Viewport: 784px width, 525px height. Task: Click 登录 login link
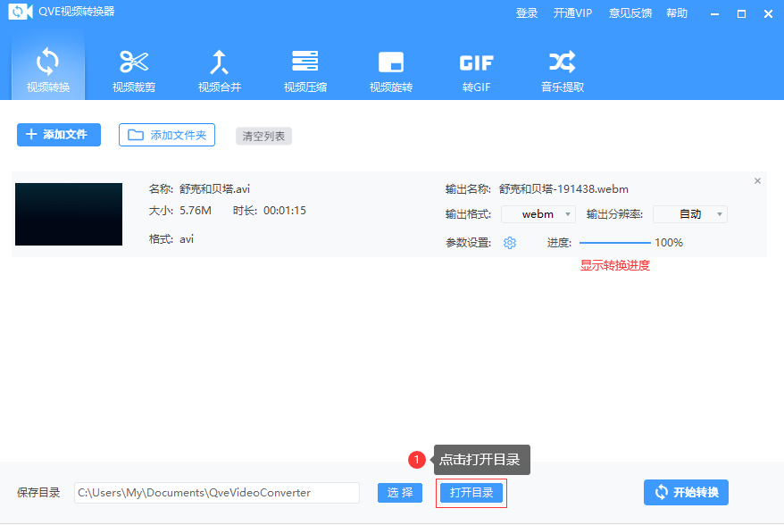point(527,13)
